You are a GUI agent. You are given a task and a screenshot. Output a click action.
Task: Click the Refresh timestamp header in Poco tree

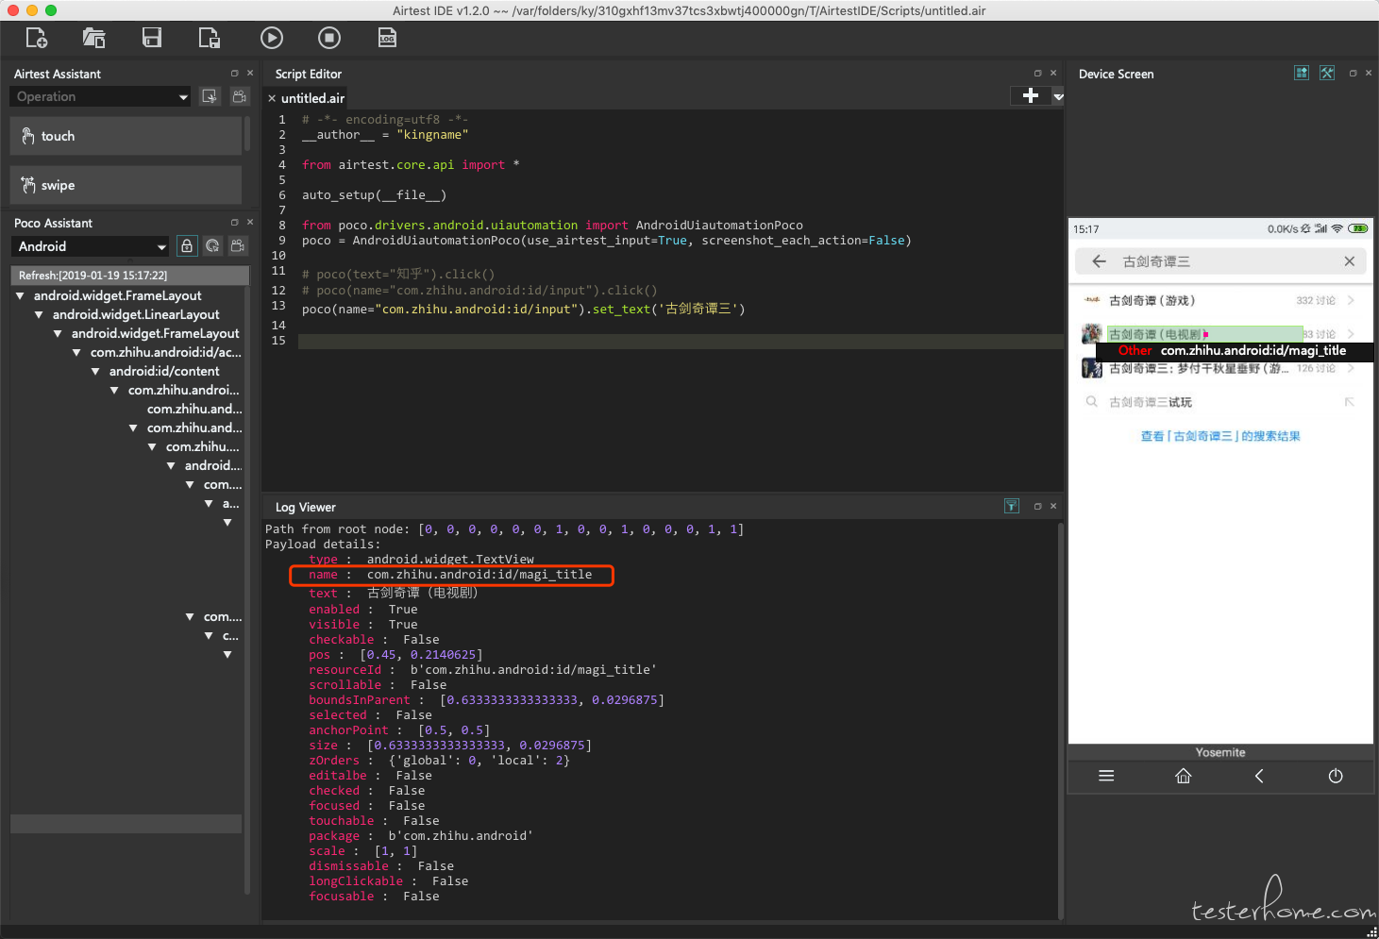129,275
